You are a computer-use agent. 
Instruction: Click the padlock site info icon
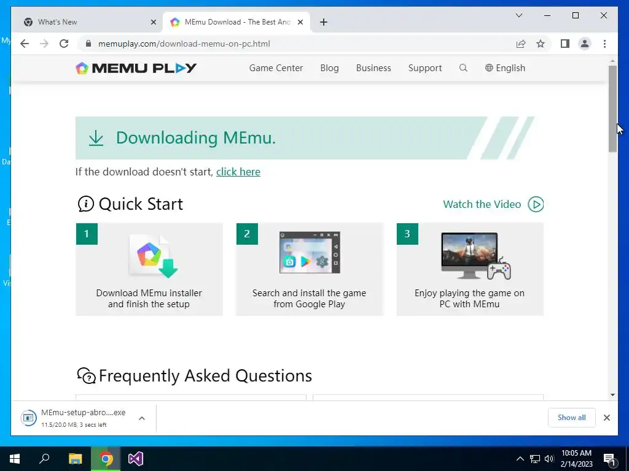click(88, 44)
